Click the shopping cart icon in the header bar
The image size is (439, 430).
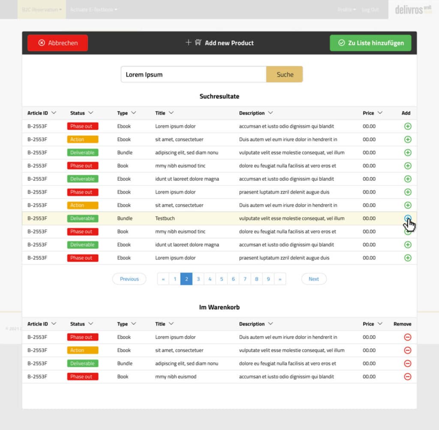198,42
